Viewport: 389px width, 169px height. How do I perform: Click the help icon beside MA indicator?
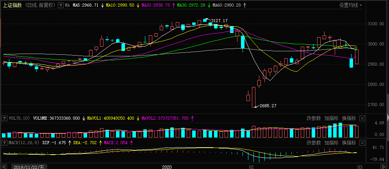pyautogui.click(x=61, y=5)
